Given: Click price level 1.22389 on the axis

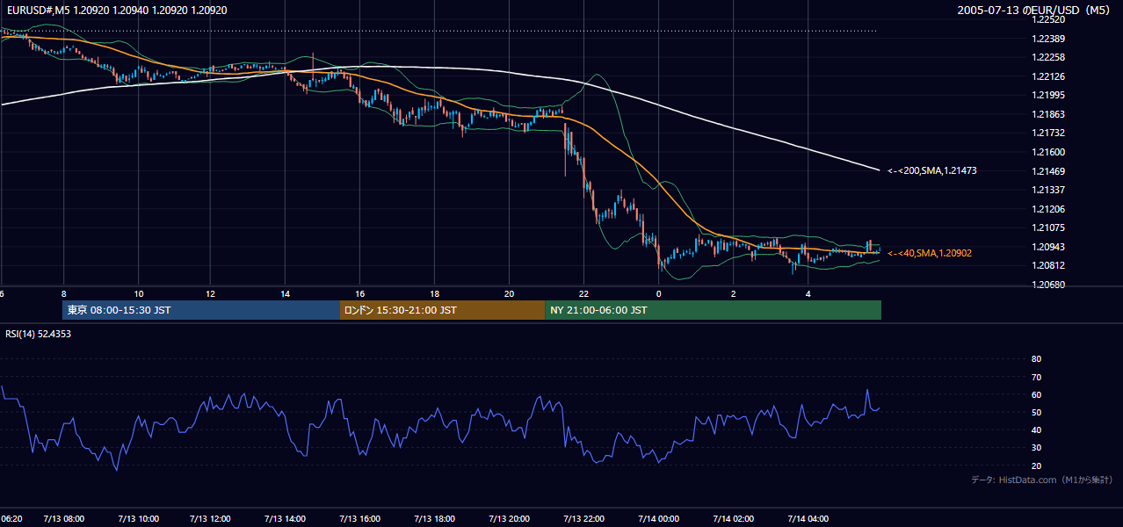Looking at the screenshot, I should (x=1048, y=39).
